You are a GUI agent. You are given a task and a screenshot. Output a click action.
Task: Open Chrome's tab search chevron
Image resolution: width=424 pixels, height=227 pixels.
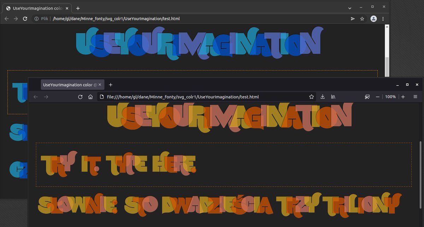point(350,8)
